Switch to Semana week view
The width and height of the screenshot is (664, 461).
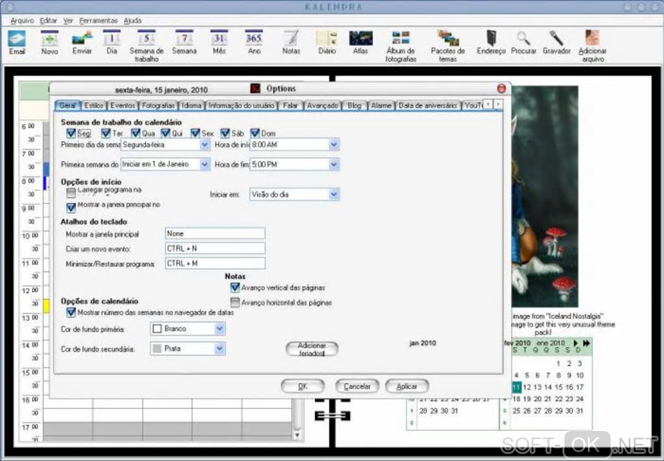(x=184, y=42)
